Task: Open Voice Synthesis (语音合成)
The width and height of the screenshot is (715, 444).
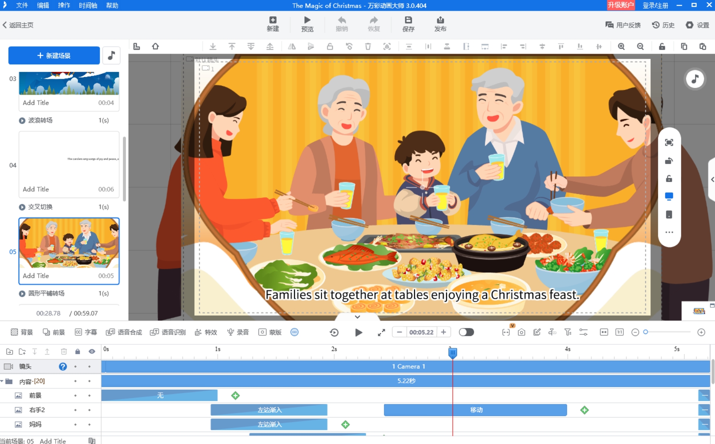Action: click(x=124, y=332)
